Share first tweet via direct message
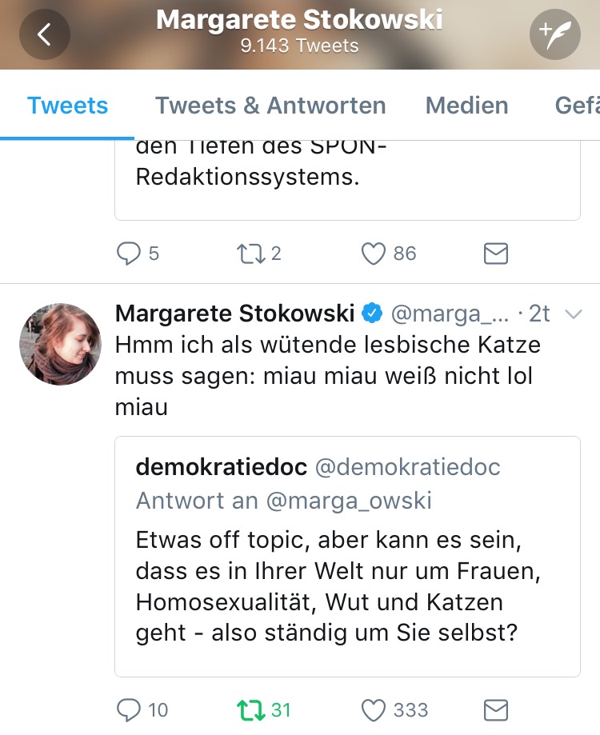This screenshot has height=735, width=600. 496,254
